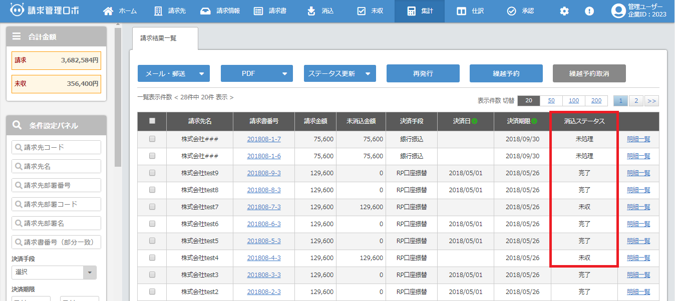Click the 再発行 button
Image resolution: width=675 pixels, height=301 pixels.
(x=423, y=73)
